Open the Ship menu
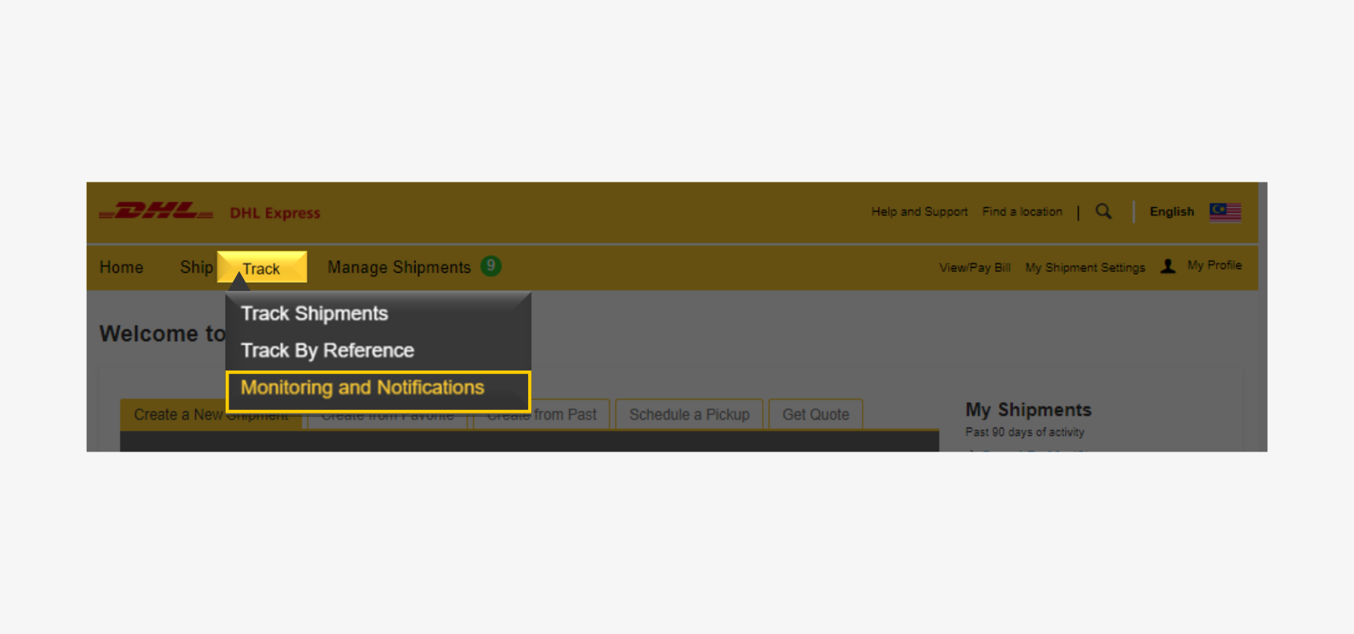 tap(196, 268)
